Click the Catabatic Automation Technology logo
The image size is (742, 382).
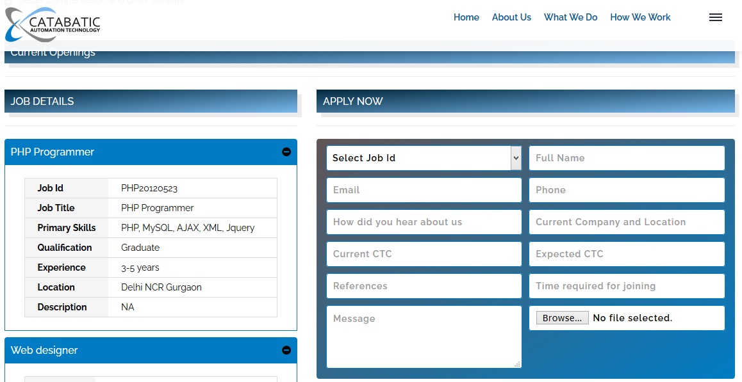[x=53, y=24]
